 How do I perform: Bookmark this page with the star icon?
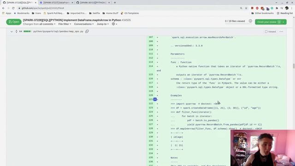click(246, 8)
